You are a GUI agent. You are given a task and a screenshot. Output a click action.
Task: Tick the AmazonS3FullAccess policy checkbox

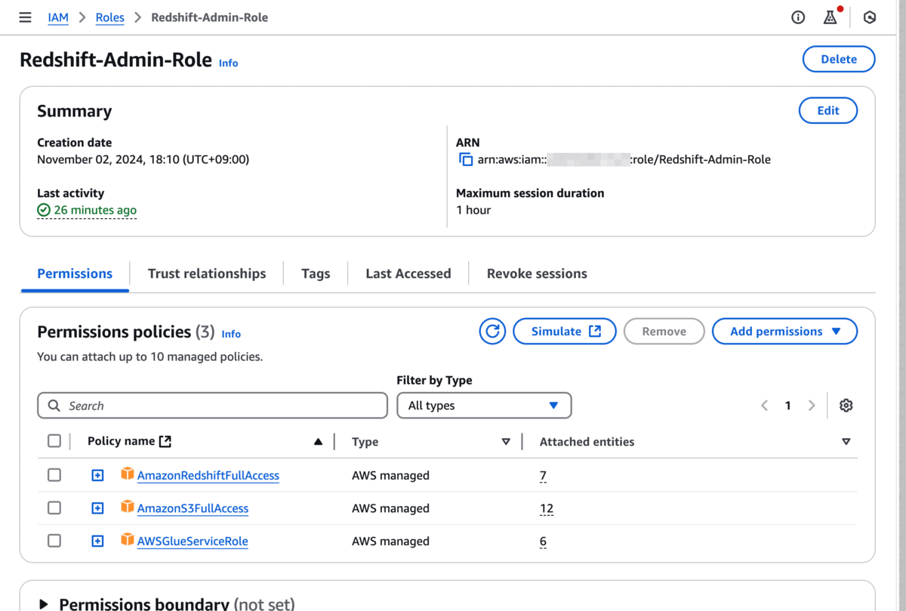pyautogui.click(x=54, y=508)
